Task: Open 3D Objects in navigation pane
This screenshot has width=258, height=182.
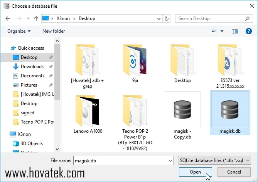Action: [x=28, y=144]
